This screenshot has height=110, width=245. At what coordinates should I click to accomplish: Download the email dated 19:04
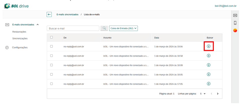(209, 46)
